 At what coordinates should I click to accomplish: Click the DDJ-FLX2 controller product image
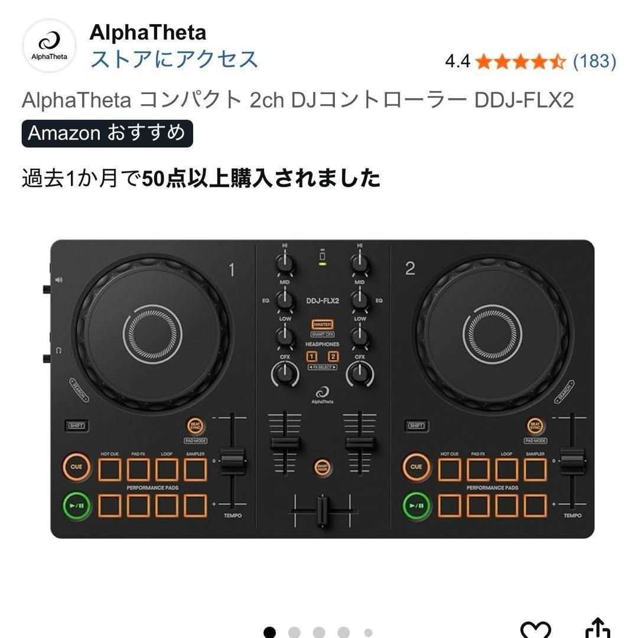pyautogui.click(x=321, y=389)
